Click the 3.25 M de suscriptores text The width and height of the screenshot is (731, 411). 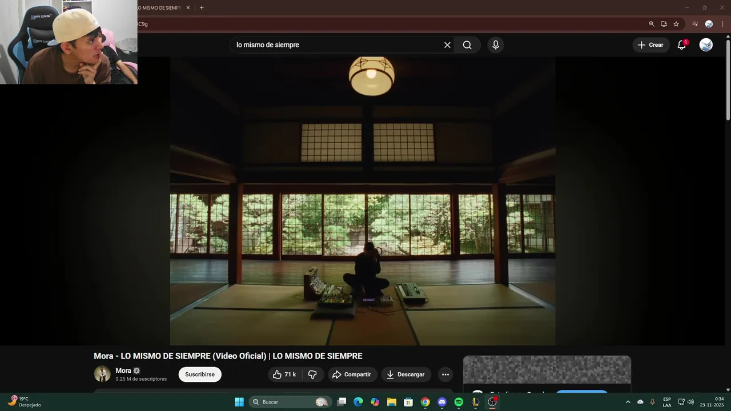[x=141, y=379]
